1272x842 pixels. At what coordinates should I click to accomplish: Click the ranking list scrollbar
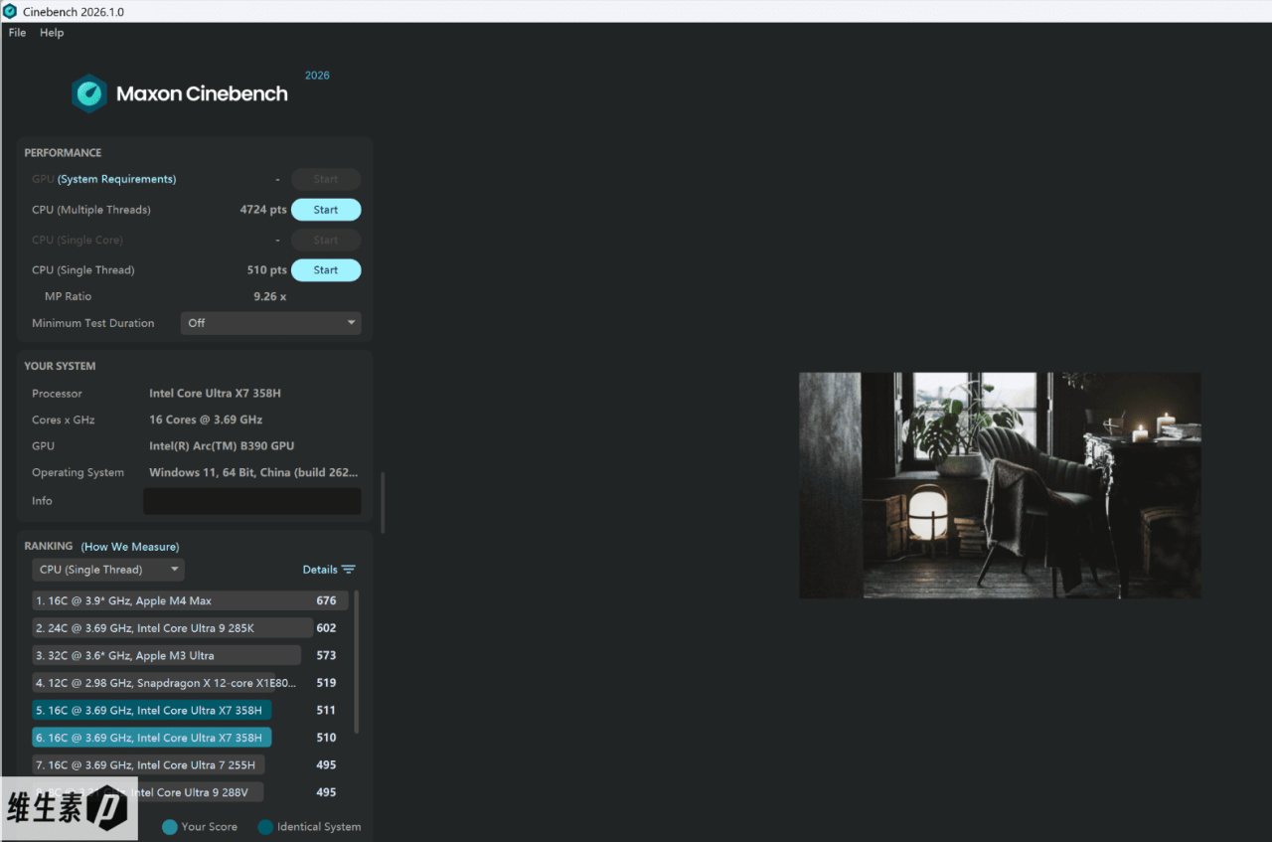(356, 662)
